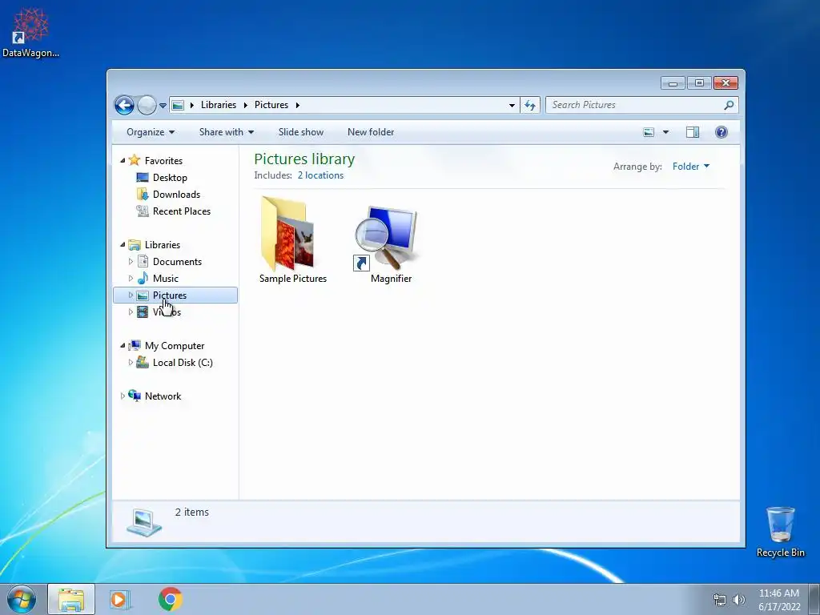Launch Windows Media Player from taskbar
Screen dimensions: 820x615
pyautogui.click(x=120, y=599)
